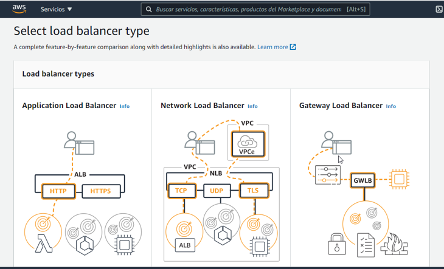The width and height of the screenshot is (444, 269).
Task: Click the Application Load Balancer heading
Action: [x=69, y=106]
